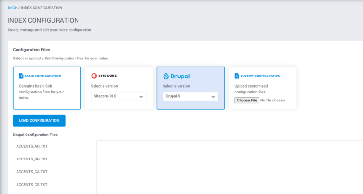Go back using the BACK breadcrumb link

click(x=13, y=8)
